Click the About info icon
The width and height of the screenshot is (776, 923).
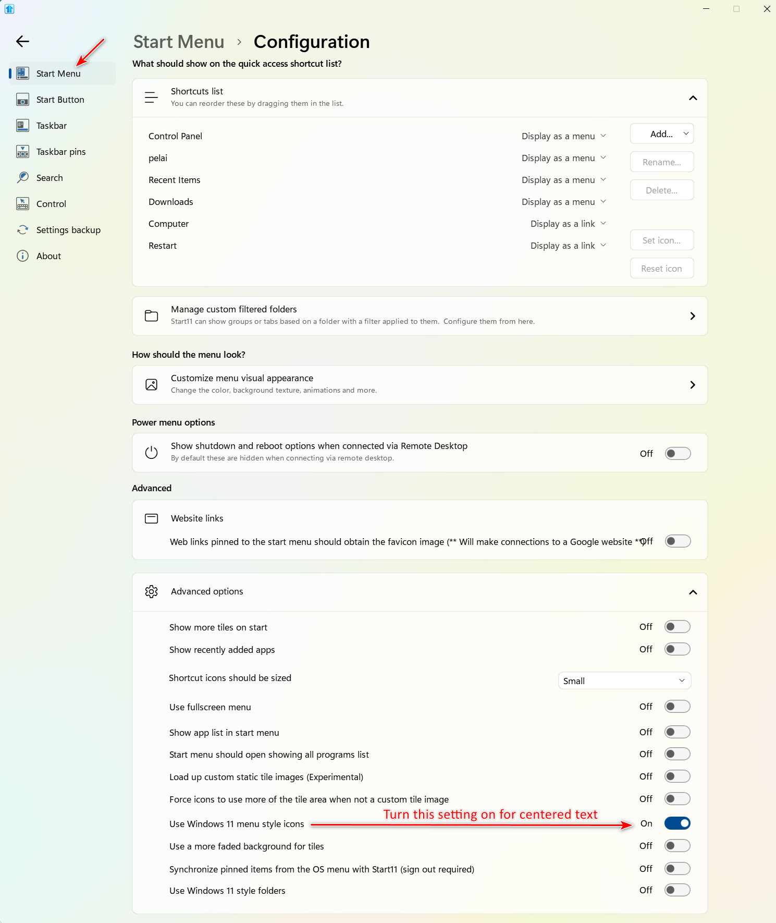(x=22, y=256)
